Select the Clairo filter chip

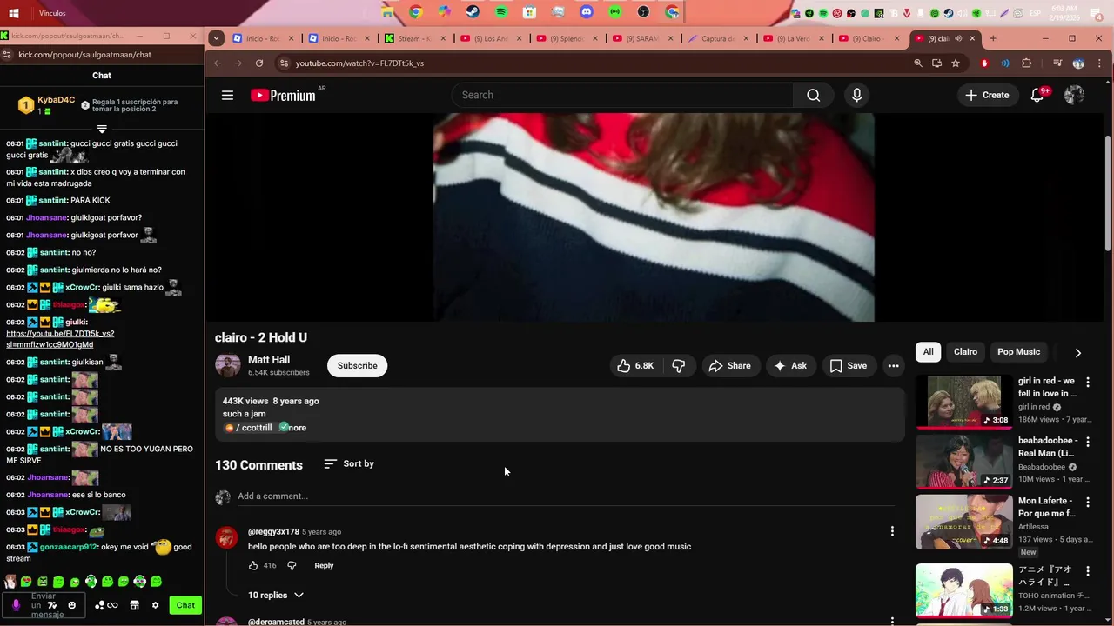[x=965, y=352]
